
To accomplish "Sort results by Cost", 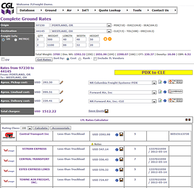I will (68, 59).
